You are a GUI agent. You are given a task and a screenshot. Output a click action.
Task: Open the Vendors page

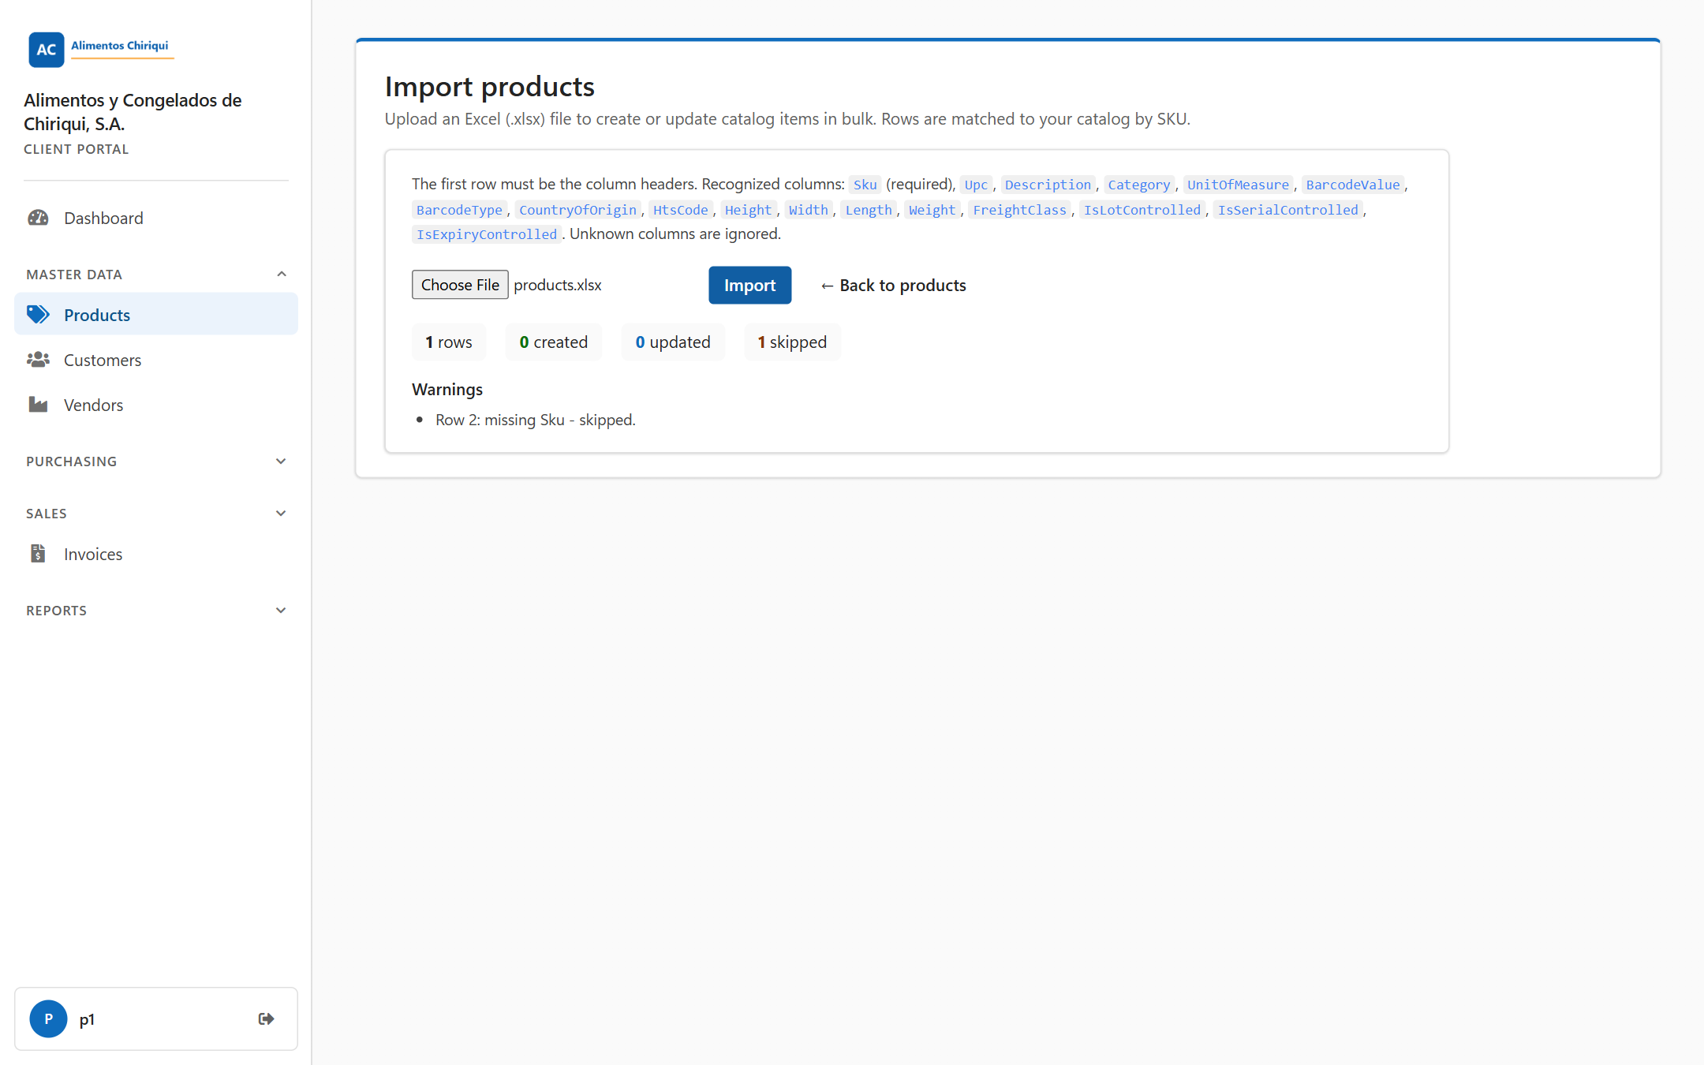156,405
